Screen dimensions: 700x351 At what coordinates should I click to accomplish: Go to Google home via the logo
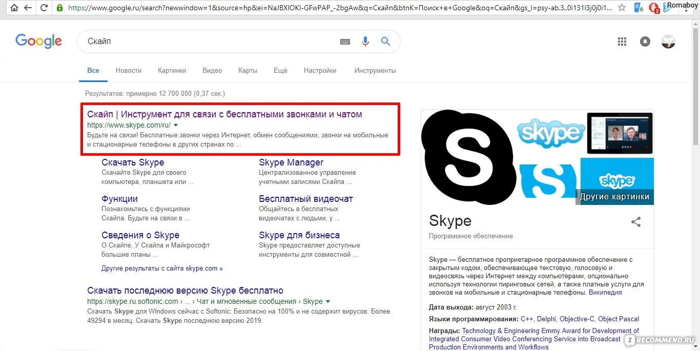click(39, 42)
